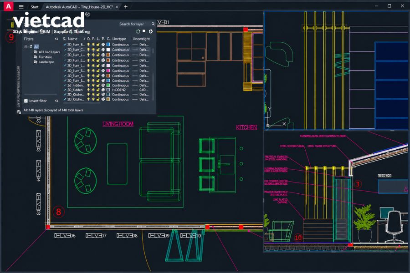Check the Invert filter checkbox
410x273 pixels.
pyautogui.click(x=26, y=101)
